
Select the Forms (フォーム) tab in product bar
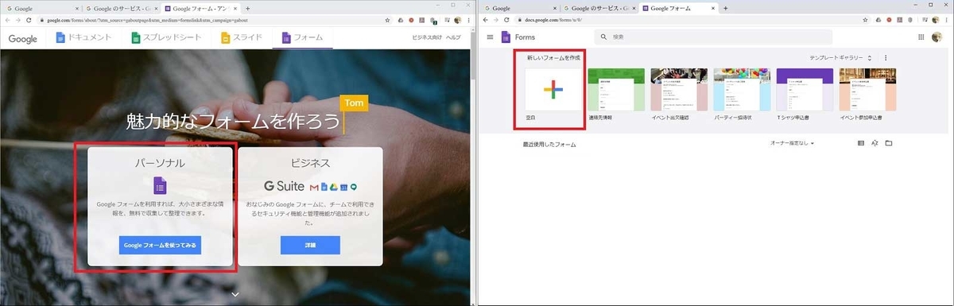(301, 37)
